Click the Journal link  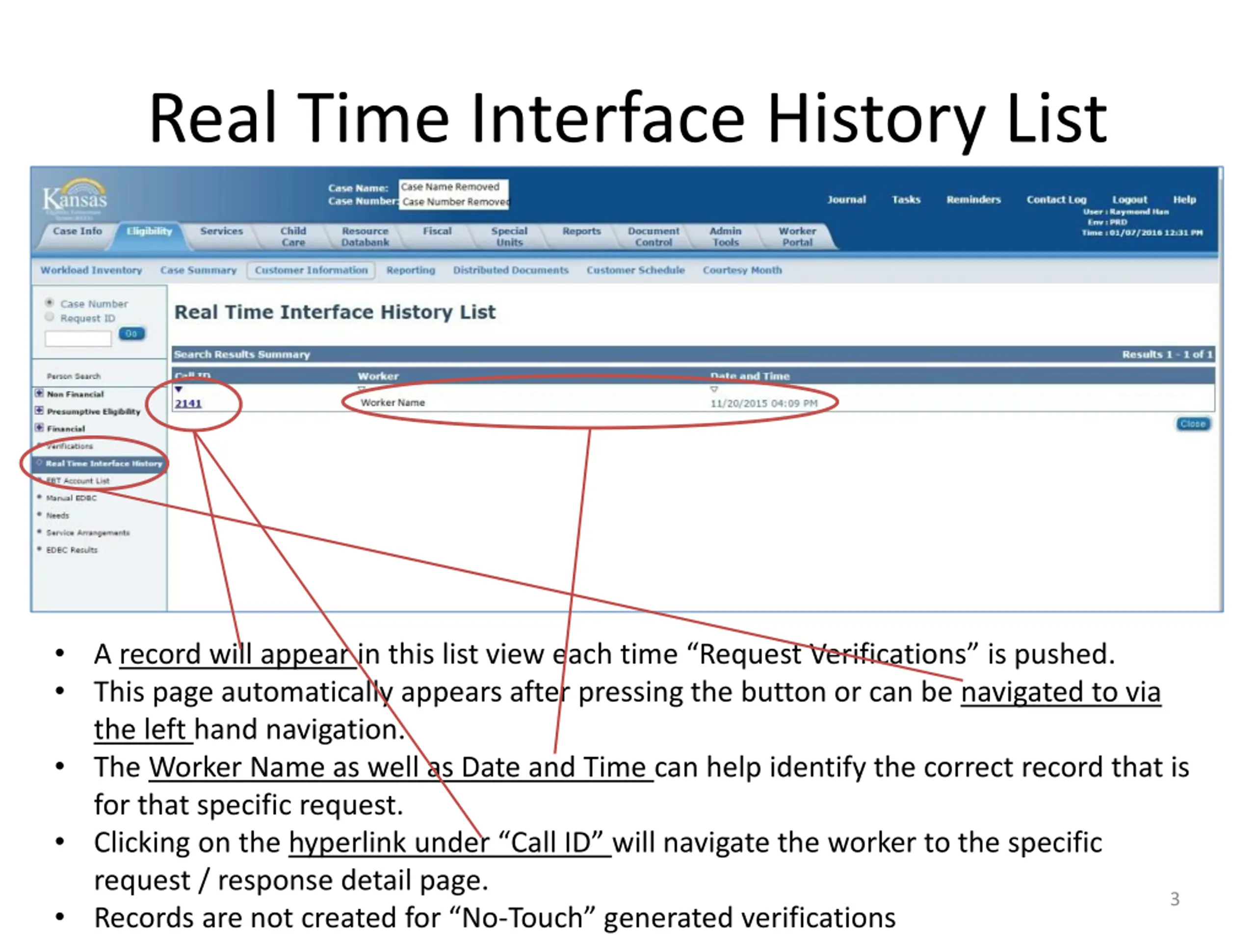tap(847, 200)
